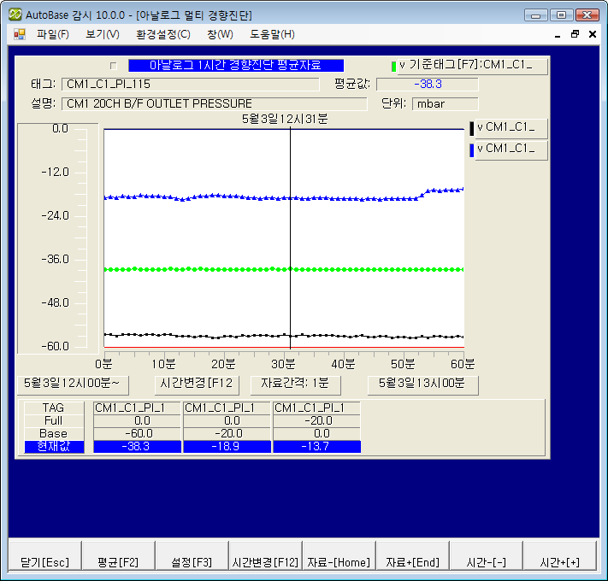Open the 환경설정(C) menu
608x581 pixels.
point(162,34)
